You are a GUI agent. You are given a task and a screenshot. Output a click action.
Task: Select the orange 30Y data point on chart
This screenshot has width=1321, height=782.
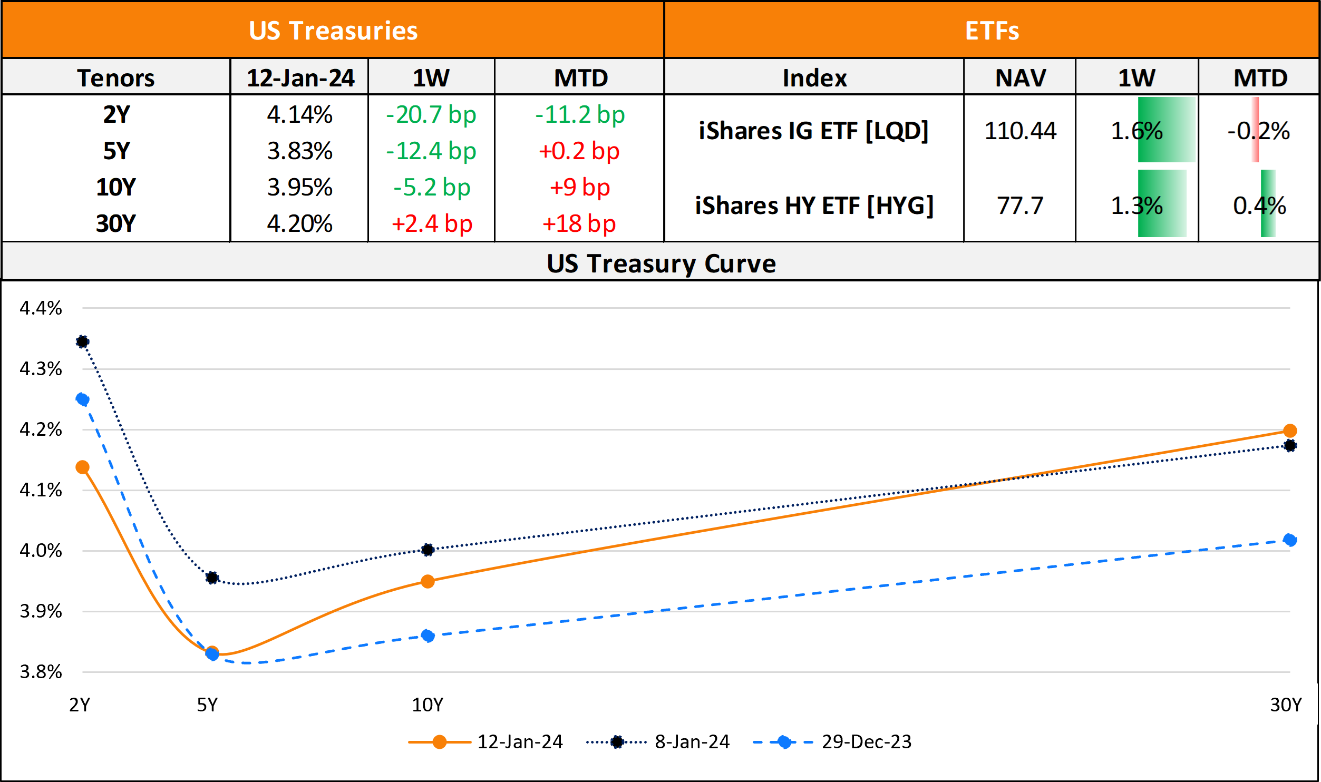coord(1290,431)
